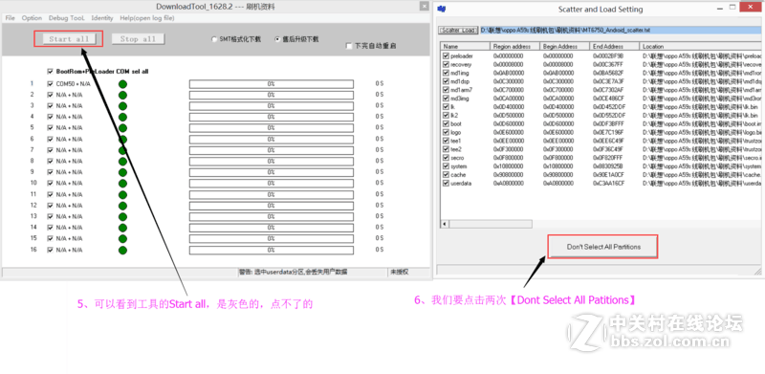Uncheck the system partition checkbox
This screenshot has height=374, width=765.
point(446,166)
